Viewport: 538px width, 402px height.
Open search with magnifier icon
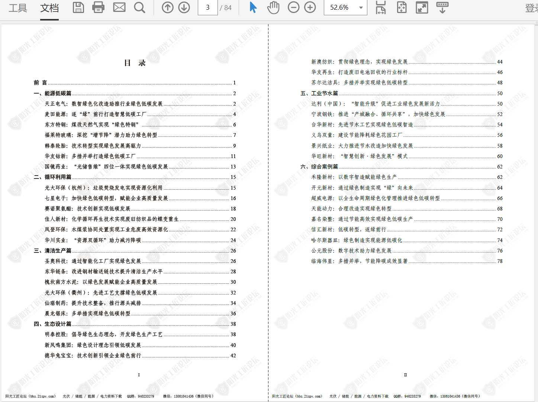click(x=140, y=7)
